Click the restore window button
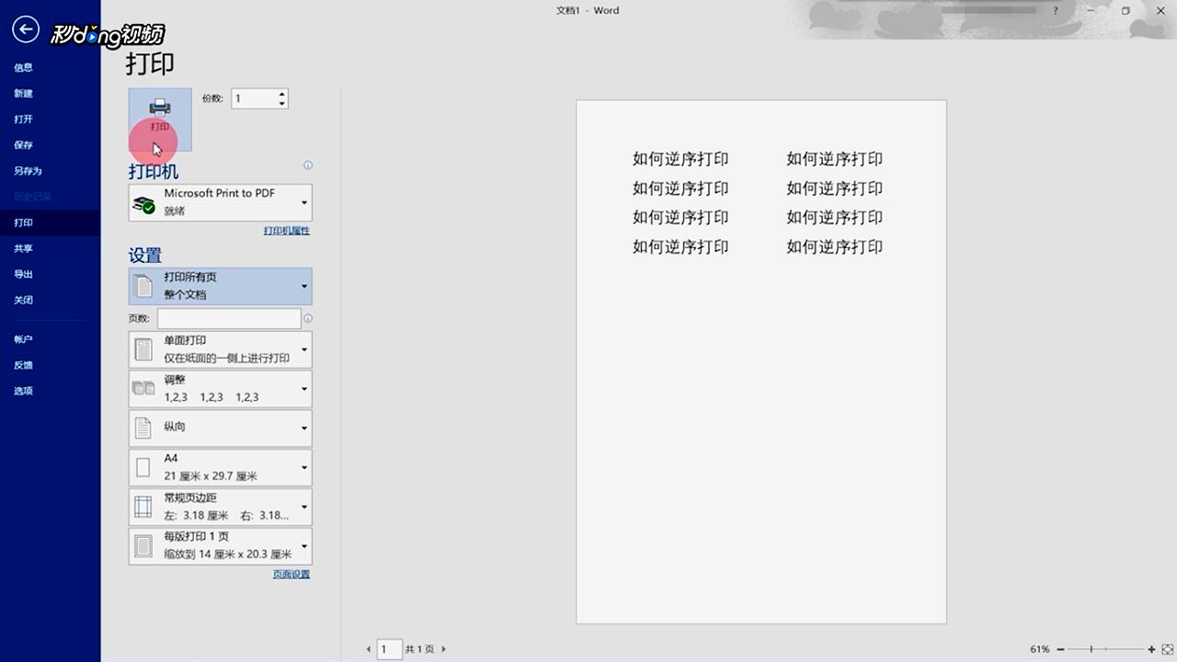The height and width of the screenshot is (662, 1177). (1126, 11)
